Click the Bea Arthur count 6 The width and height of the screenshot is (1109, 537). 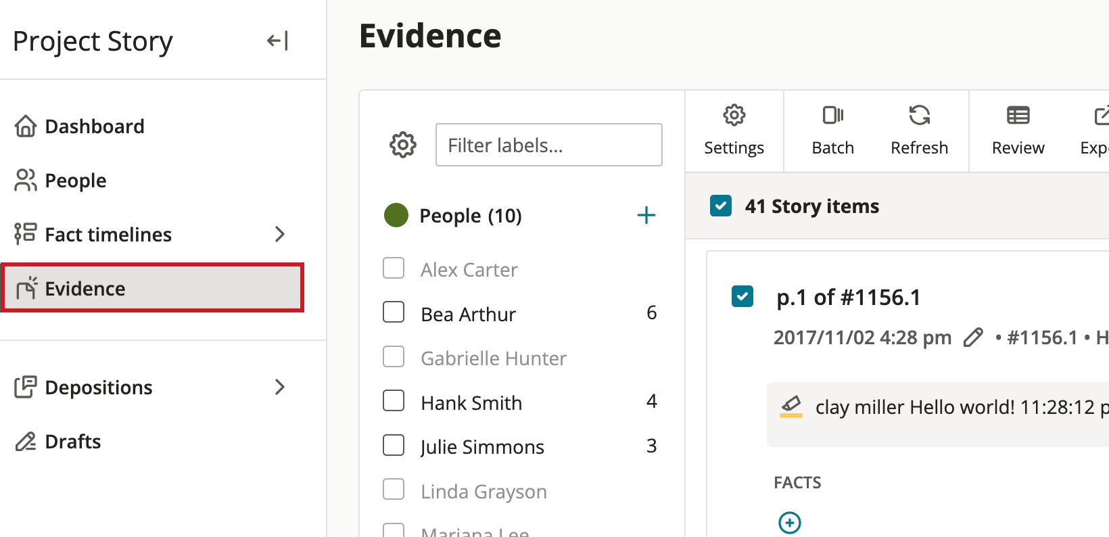tap(652, 312)
